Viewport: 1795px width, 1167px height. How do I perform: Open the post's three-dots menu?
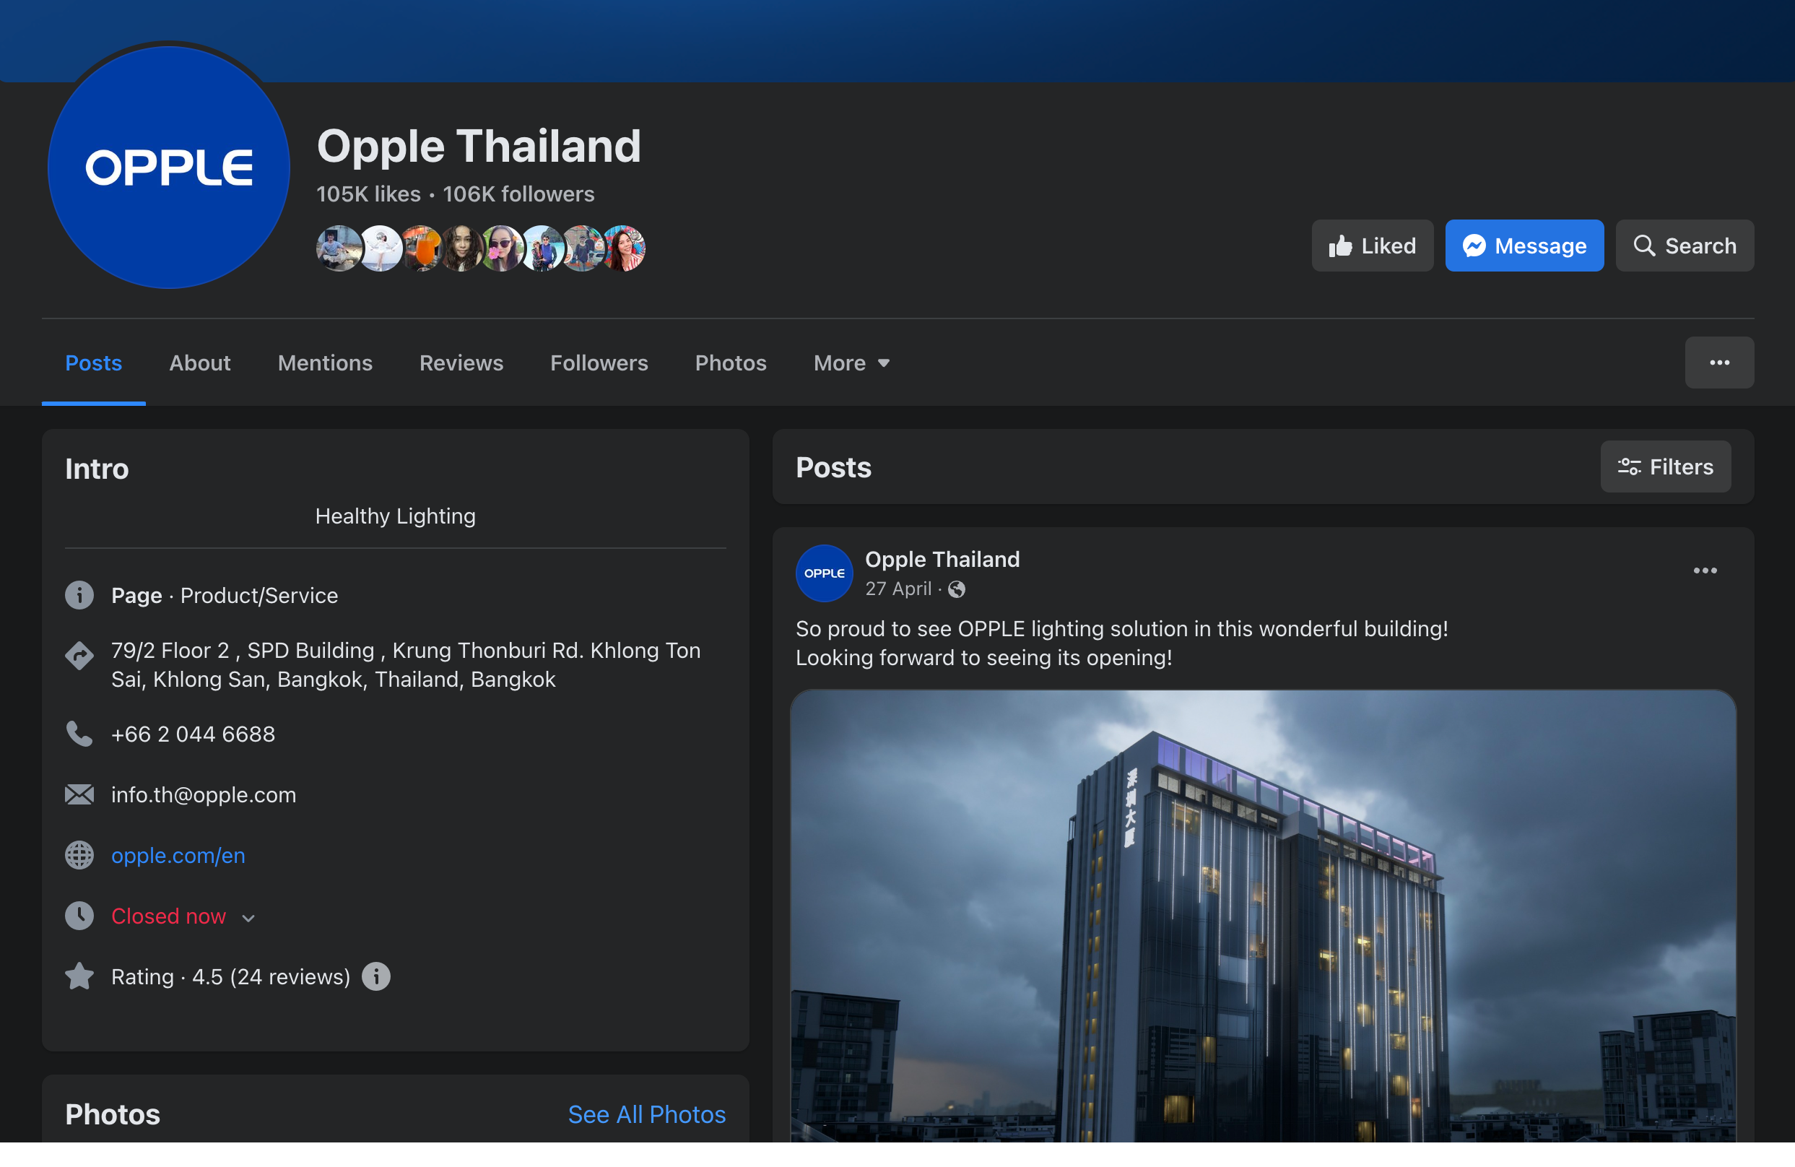(x=1705, y=571)
